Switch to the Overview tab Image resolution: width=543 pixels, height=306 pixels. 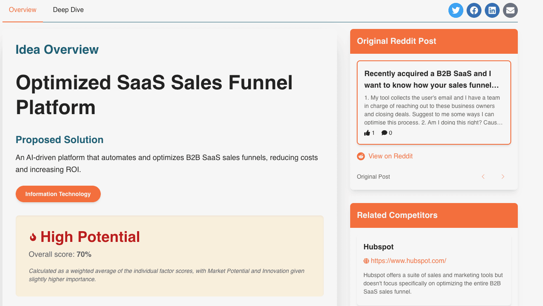[x=23, y=10]
